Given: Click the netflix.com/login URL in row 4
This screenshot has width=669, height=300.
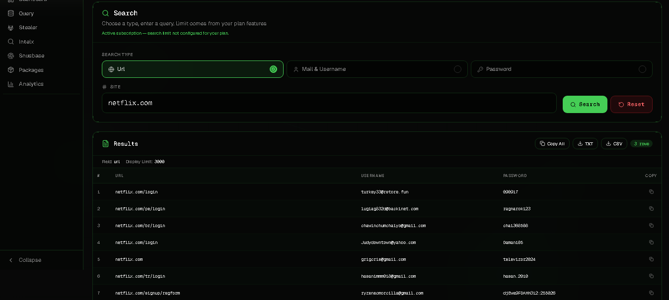Looking at the screenshot, I should [x=137, y=242].
